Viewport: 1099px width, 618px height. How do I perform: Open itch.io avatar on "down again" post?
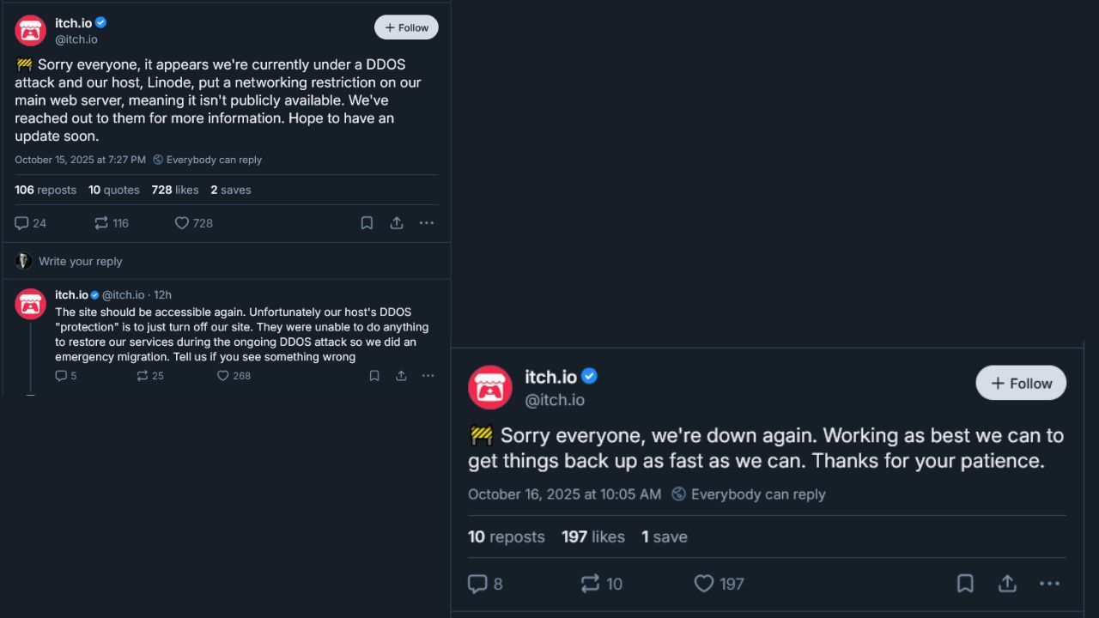(490, 387)
